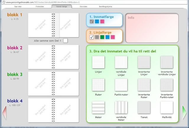Click the blokk 4 heading

(15, 101)
